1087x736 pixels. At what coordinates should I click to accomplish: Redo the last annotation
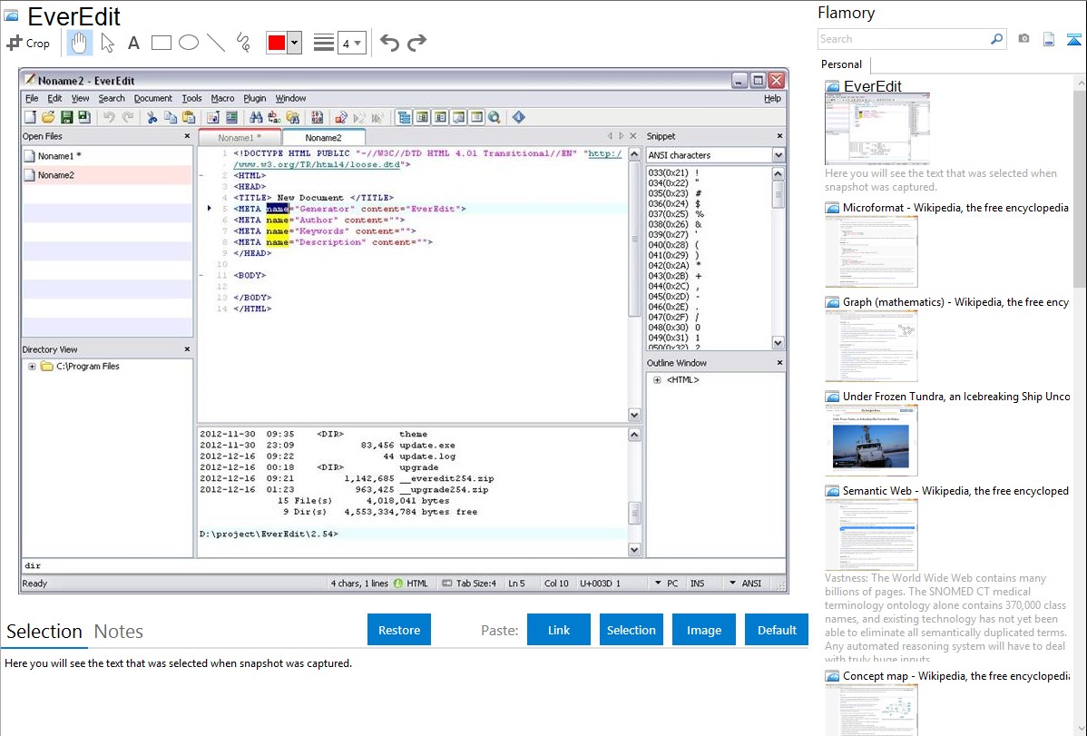coord(416,43)
